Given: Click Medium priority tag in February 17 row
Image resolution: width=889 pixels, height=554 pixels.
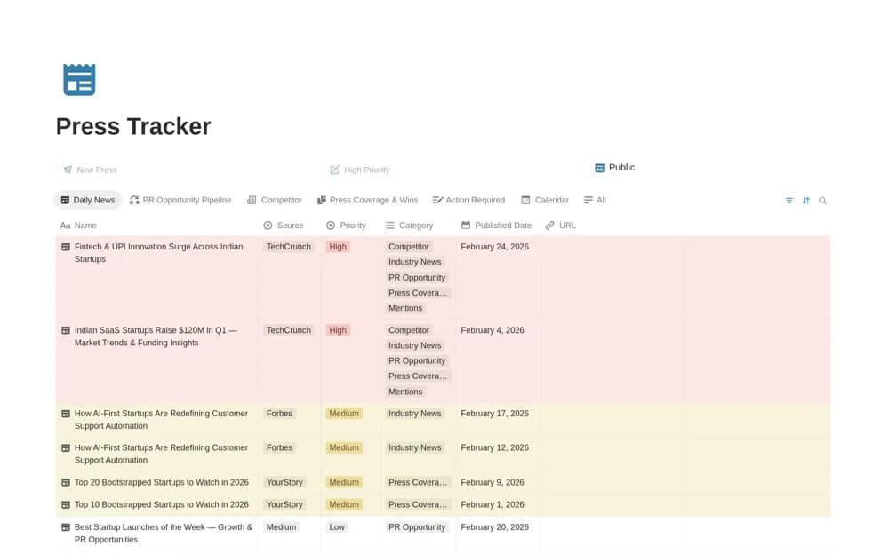Looking at the screenshot, I should coord(344,414).
